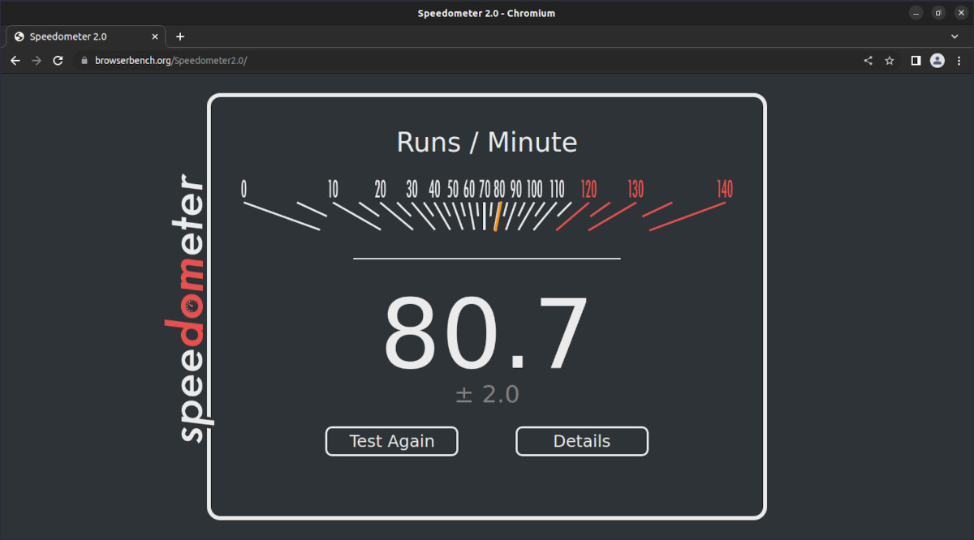The image size is (974, 540).
Task: Click the 20 gauge label
Action: 380,189
